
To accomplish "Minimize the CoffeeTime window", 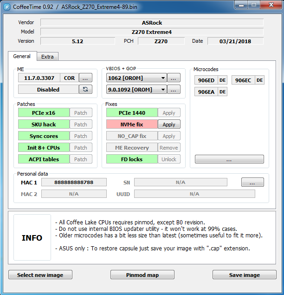I will pos(241,5).
